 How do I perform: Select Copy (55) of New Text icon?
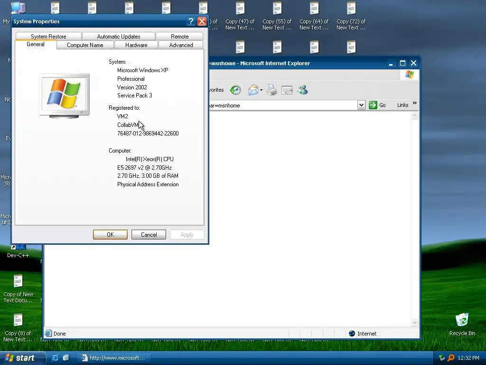pos(277,16)
